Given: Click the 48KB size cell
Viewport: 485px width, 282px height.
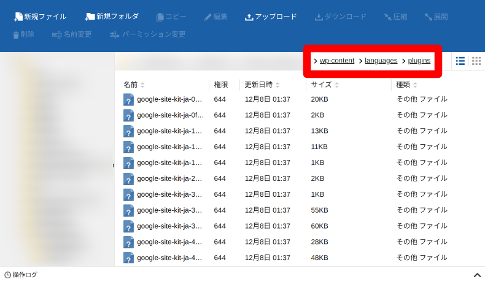Looking at the screenshot, I should pyautogui.click(x=319, y=257).
